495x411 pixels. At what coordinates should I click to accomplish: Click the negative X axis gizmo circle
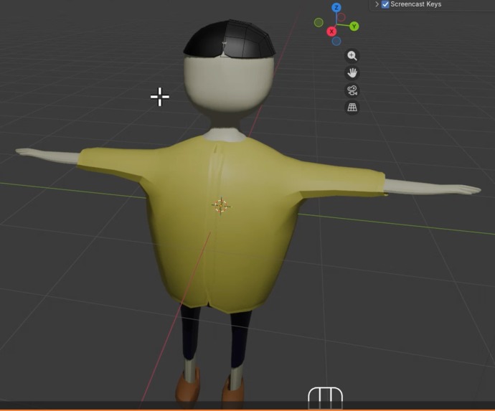pyautogui.click(x=341, y=17)
